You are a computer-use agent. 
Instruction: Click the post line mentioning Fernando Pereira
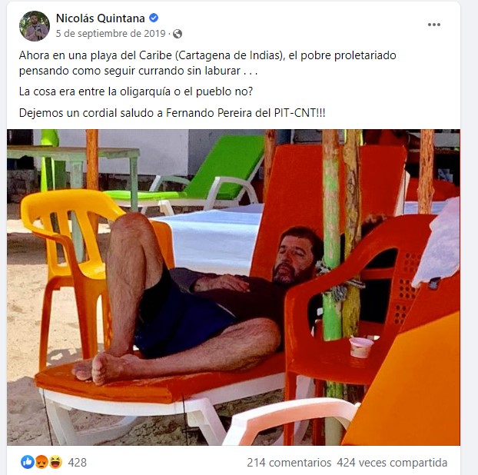172,113
